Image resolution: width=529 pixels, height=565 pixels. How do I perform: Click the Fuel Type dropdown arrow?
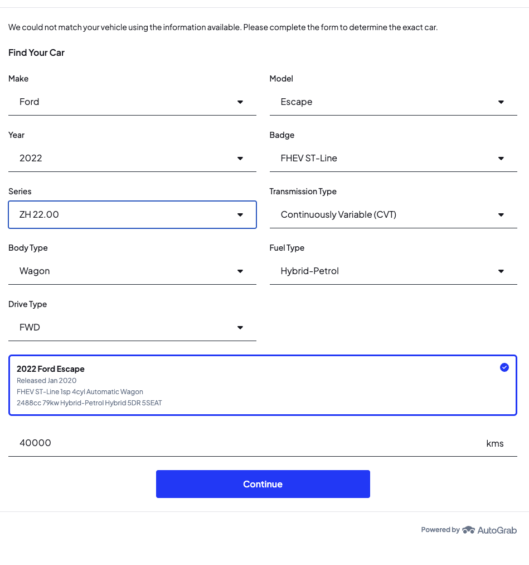(501, 271)
